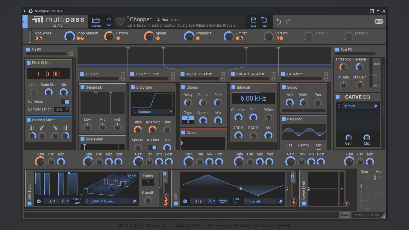Click the Drive knob in Distortion
This screenshot has width=409, height=230.
137,129
